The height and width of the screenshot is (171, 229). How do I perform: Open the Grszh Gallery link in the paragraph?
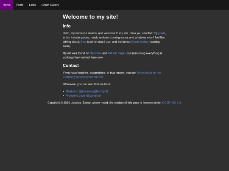140,42
